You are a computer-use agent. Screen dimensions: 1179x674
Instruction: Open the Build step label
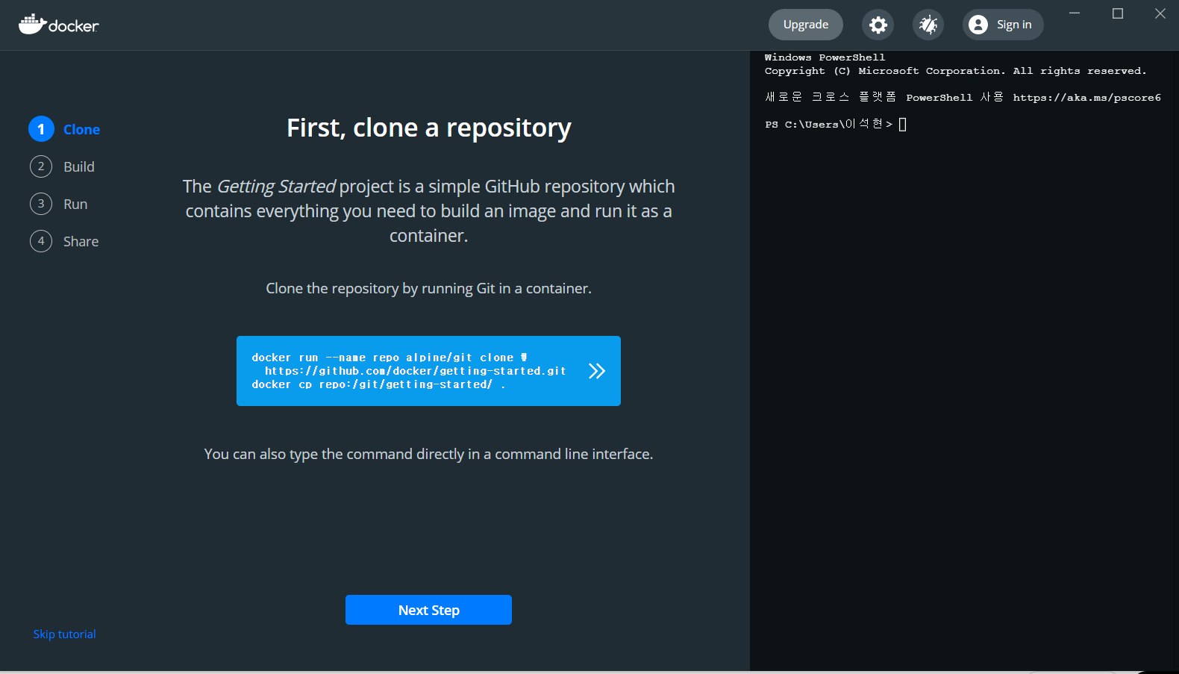coord(79,166)
